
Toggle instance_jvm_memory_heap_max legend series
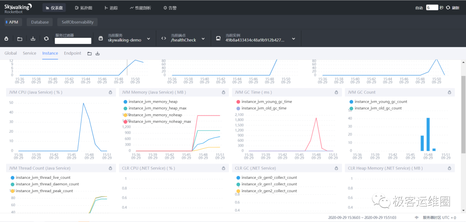155,108
